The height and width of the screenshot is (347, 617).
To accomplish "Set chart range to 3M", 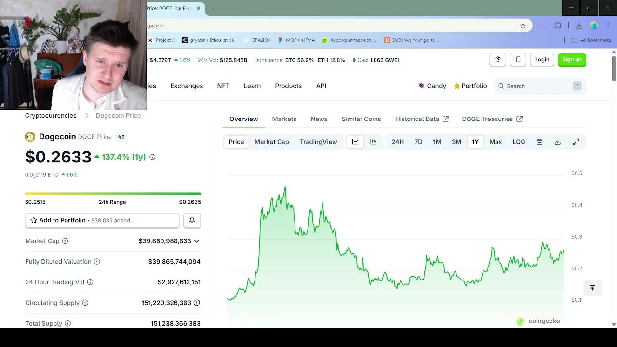I will [456, 142].
